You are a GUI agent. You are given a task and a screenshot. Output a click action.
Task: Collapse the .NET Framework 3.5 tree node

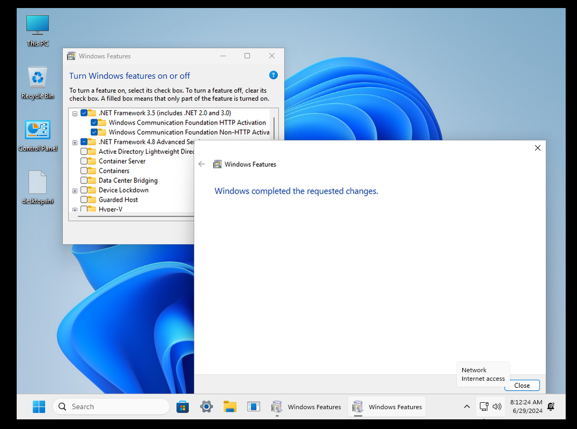point(75,114)
